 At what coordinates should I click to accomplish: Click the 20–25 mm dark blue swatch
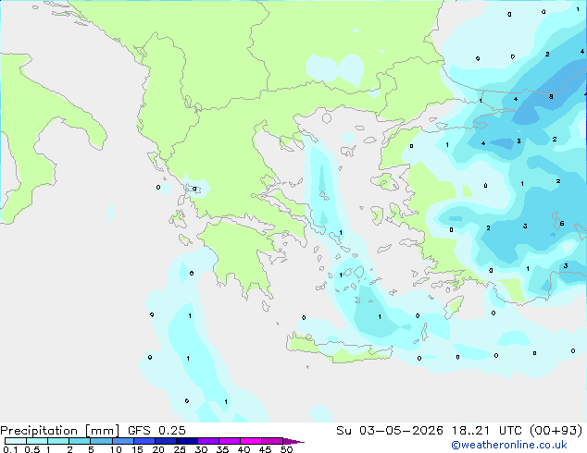pos(165,441)
